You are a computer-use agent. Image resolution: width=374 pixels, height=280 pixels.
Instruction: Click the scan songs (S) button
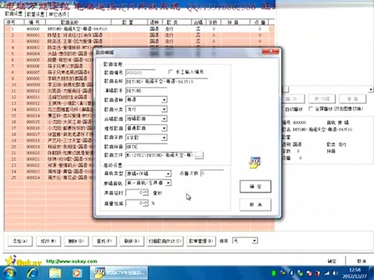(165, 241)
